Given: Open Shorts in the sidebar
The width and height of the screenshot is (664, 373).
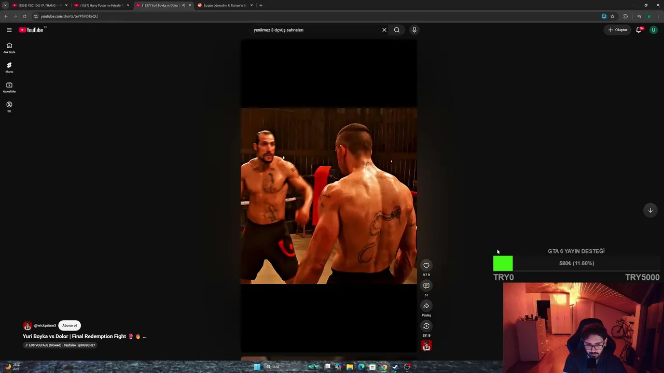Looking at the screenshot, I should click(x=9, y=67).
